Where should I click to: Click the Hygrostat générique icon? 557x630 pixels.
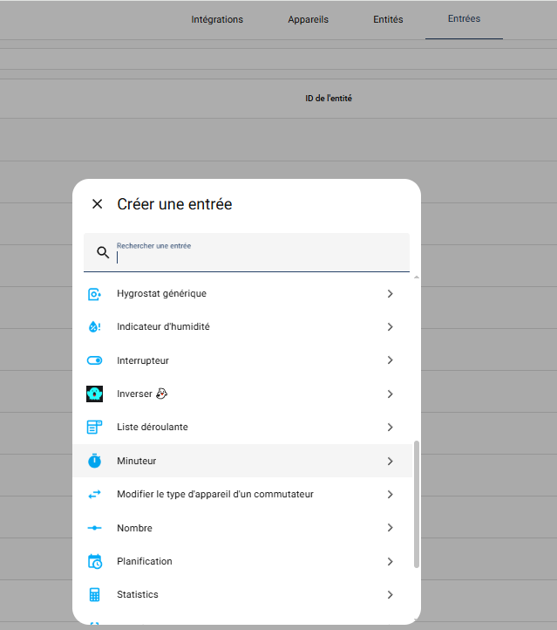[x=95, y=294]
